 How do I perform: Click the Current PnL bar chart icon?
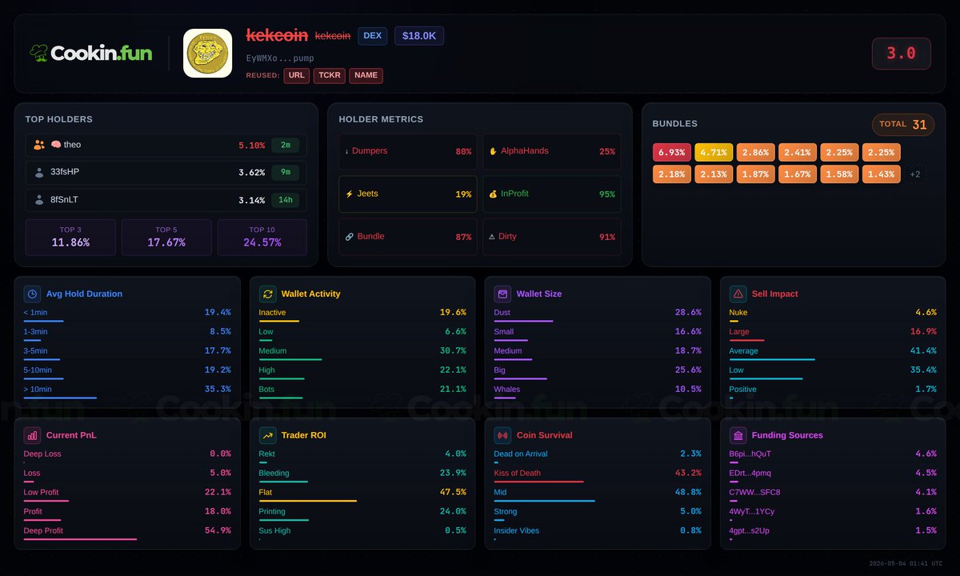pyautogui.click(x=32, y=435)
